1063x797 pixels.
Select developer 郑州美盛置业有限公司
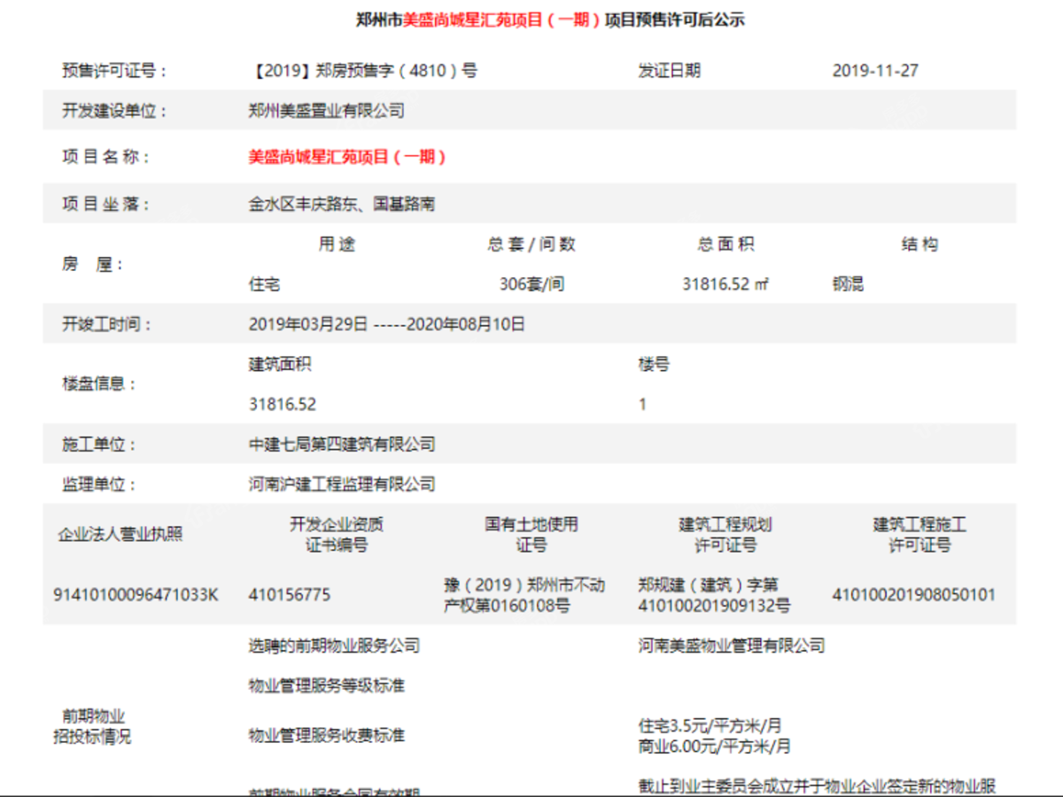pos(327,112)
